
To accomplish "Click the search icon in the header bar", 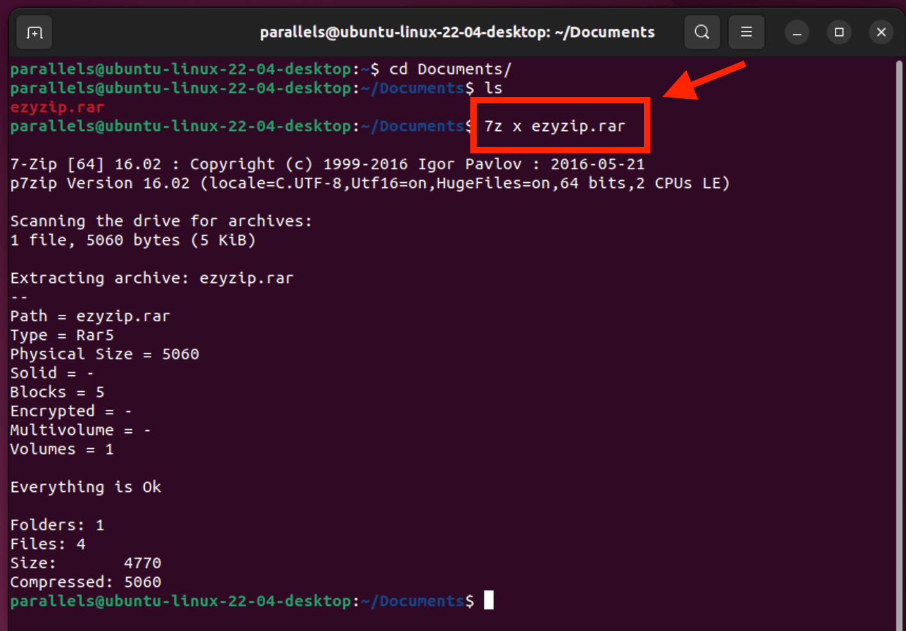I will (x=702, y=32).
